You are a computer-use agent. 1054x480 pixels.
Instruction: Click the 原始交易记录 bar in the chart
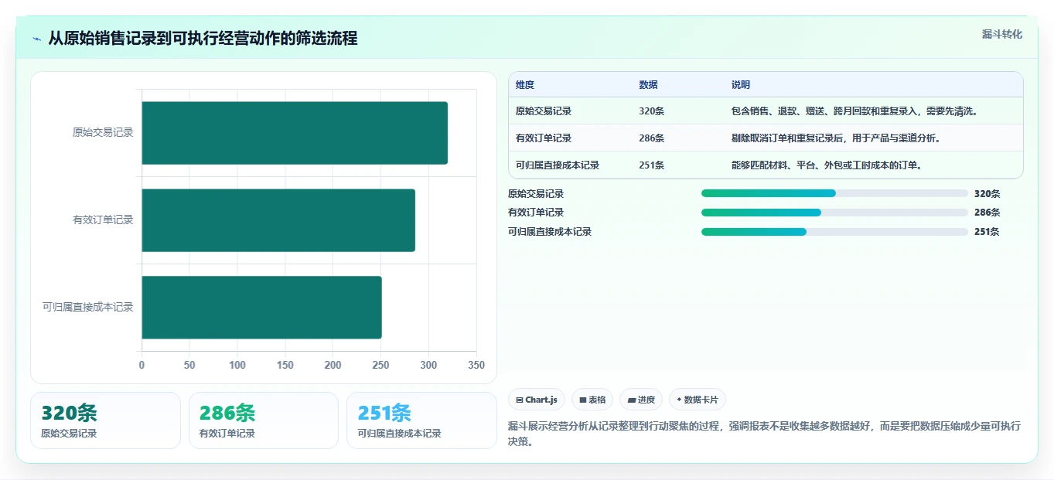[295, 133]
